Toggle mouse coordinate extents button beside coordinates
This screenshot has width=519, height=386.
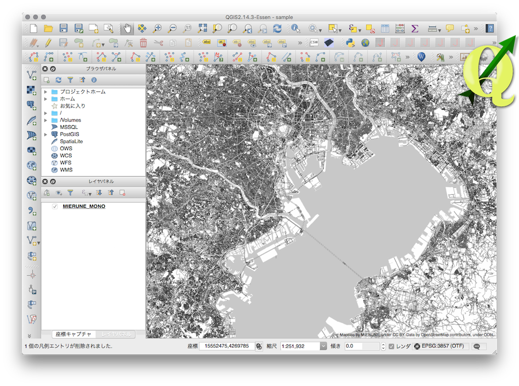(259, 346)
